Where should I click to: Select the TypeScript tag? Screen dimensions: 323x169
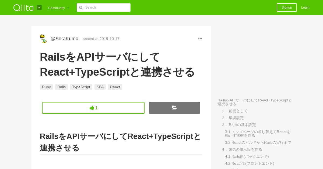pyautogui.click(x=81, y=87)
